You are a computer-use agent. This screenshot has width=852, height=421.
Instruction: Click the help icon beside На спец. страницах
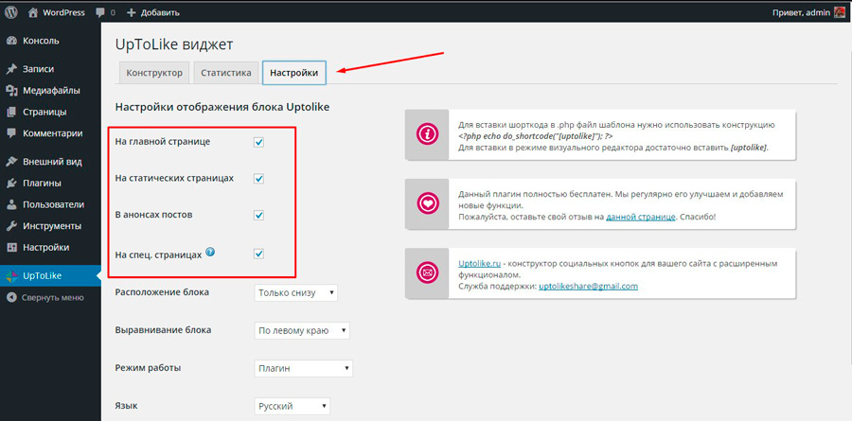tap(210, 252)
